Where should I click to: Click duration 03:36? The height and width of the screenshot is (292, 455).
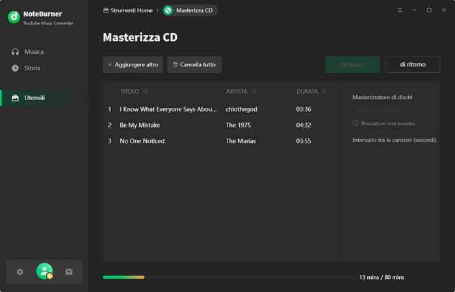tap(304, 109)
